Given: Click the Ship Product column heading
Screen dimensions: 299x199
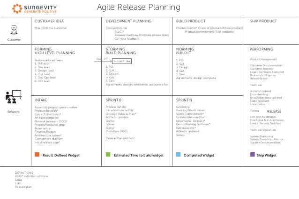Looking at the screenshot, I should click(x=263, y=21).
